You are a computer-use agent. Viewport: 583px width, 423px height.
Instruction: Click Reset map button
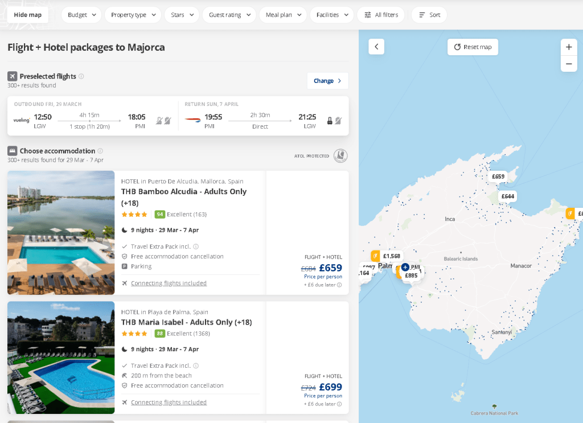[473, 47]
